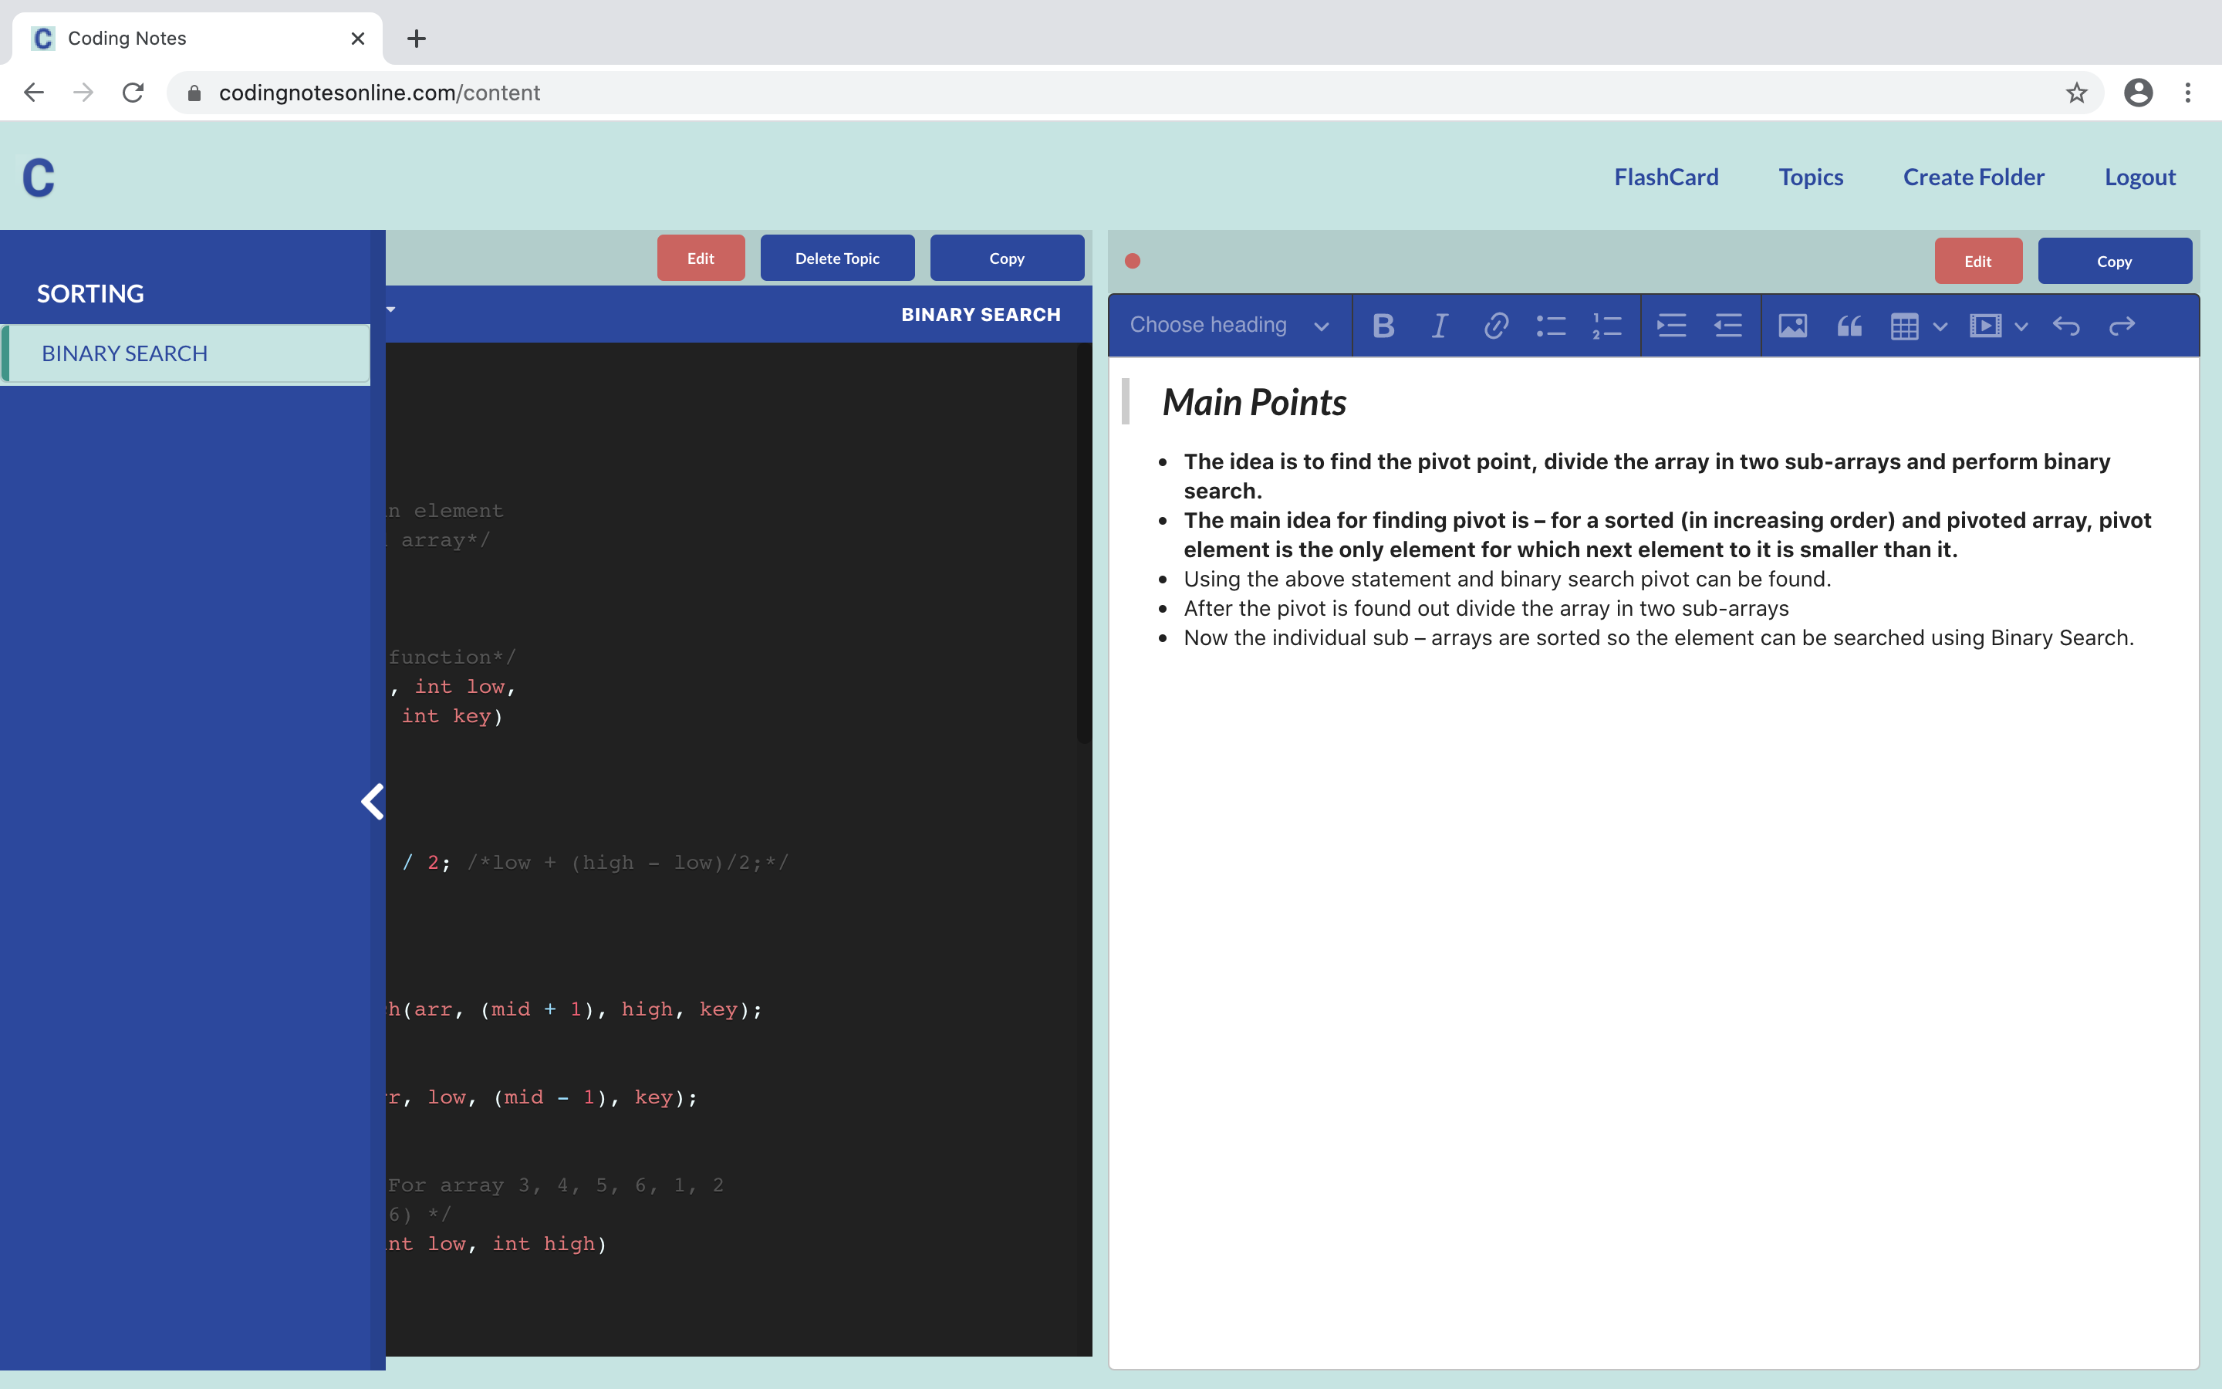
Task: Collapse the code panel with the left arrow
Action: tap(373, 801)
